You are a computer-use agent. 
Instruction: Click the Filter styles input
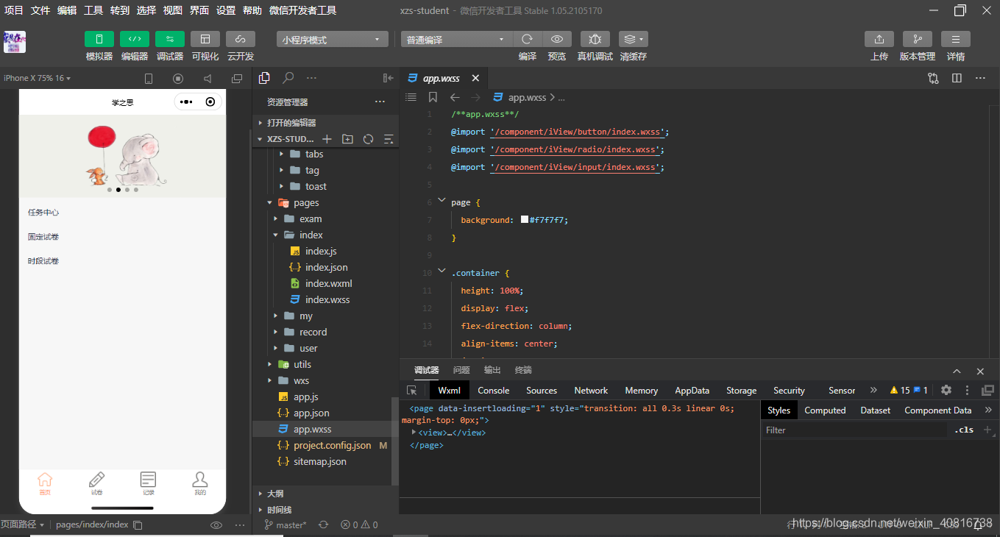coord(854,430)
